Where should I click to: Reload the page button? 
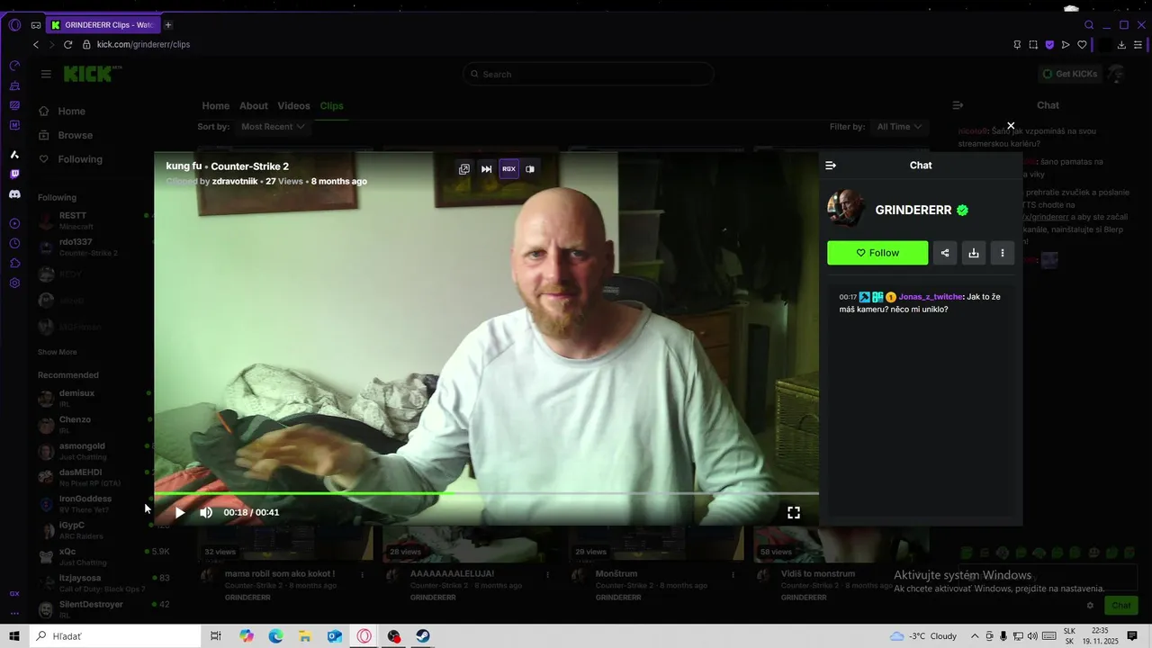67,44
